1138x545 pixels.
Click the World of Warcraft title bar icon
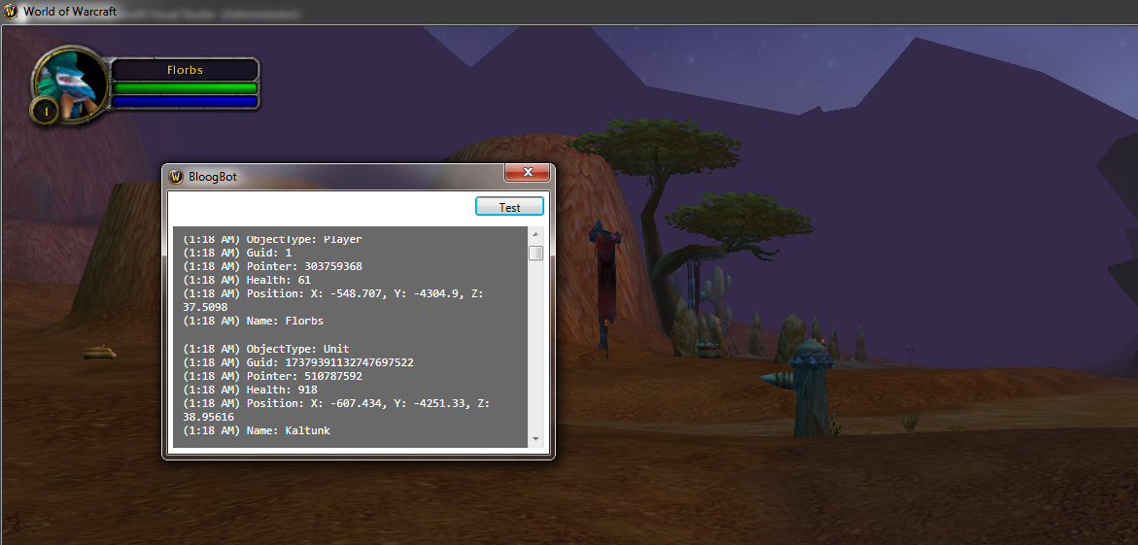pos(10,12)
